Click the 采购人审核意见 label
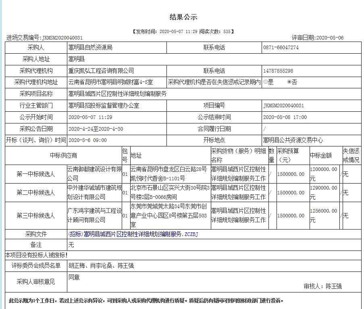The width and height of the screenshot is (364, 309). point(36,282)
